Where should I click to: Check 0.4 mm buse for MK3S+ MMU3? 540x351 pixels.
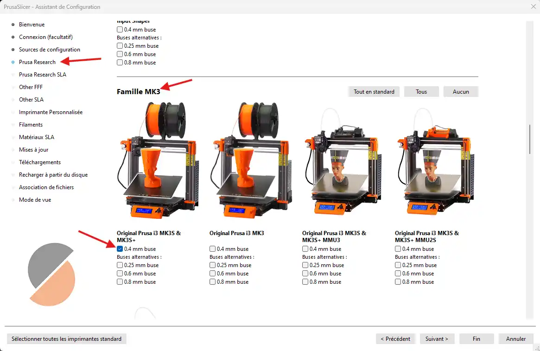click(x=305, y=249)
